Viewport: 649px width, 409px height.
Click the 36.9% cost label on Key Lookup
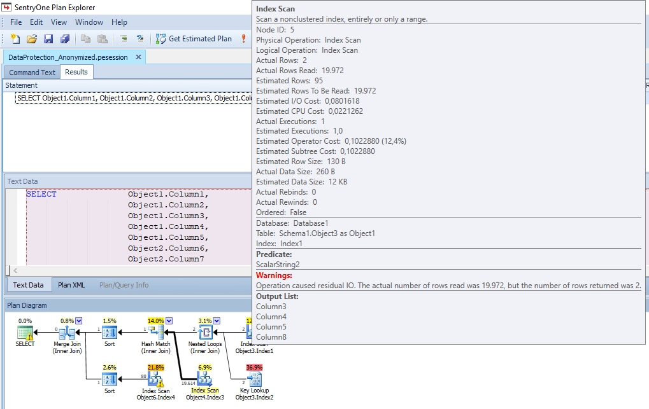(x=255, y=367)
